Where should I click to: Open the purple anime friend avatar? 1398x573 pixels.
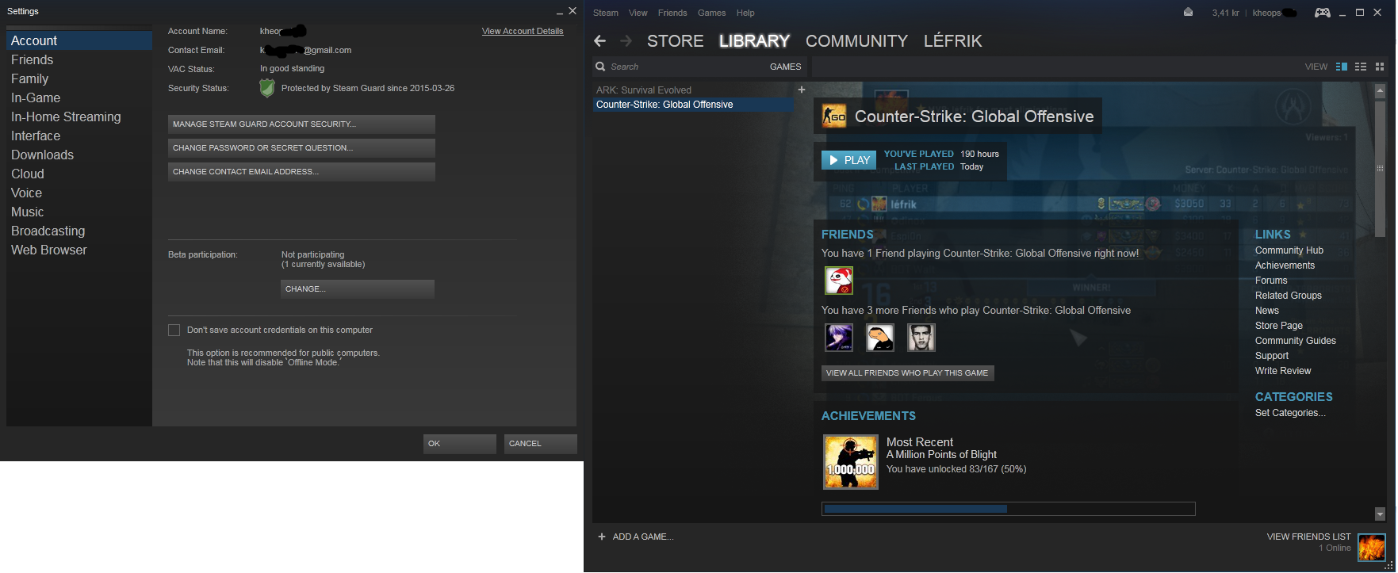[x=839, y=338]
